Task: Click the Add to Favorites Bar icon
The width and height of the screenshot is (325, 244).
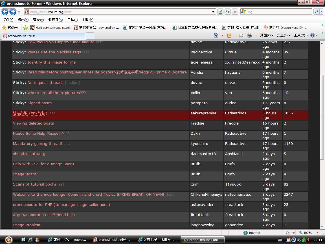Action: [x=26, y=27]
